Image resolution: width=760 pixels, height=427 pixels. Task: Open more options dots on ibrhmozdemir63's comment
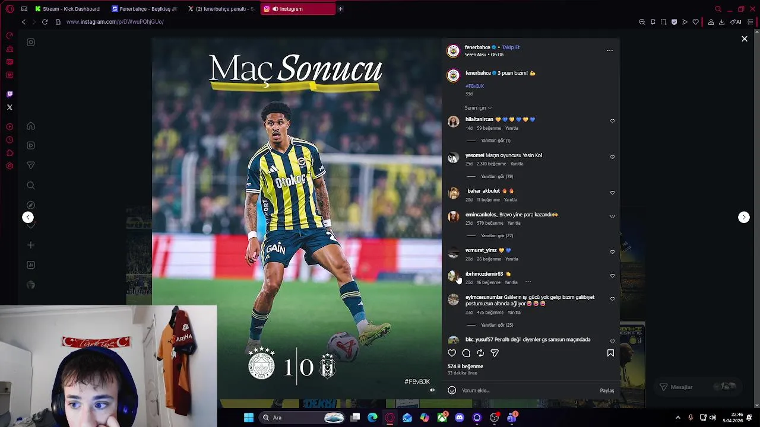tap(528, 282)
